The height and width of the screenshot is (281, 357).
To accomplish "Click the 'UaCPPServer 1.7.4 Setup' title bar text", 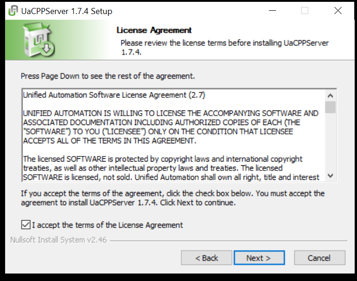I will point(67,11).
